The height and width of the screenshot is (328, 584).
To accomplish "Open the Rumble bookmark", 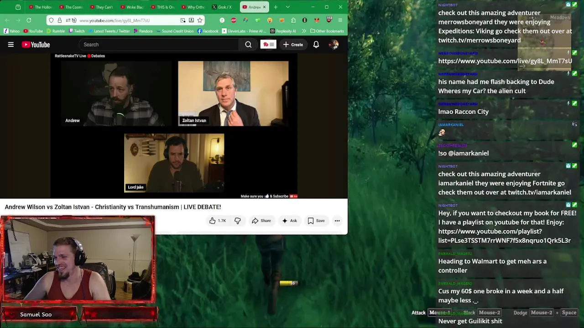I will (56, 31).
